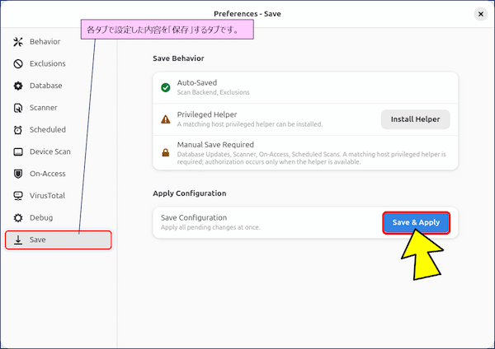Viewport: 495px width, 349px height.
Task: Open the Device Scan tab
Action: (x=58, y=151)
